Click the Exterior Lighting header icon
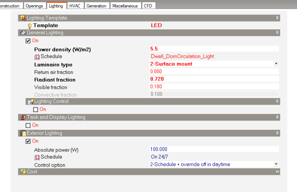This screenshot has height=192, width=297. 23,133
